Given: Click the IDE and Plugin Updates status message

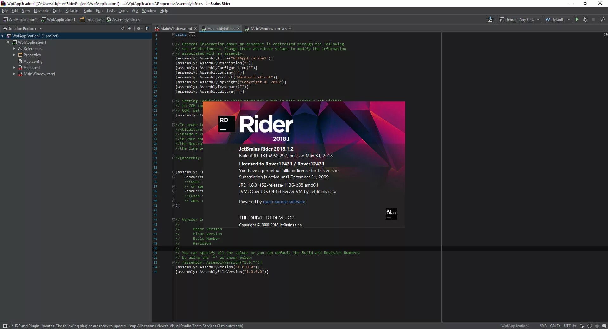Looking at the screenshot, I should (x=129, y=326).
